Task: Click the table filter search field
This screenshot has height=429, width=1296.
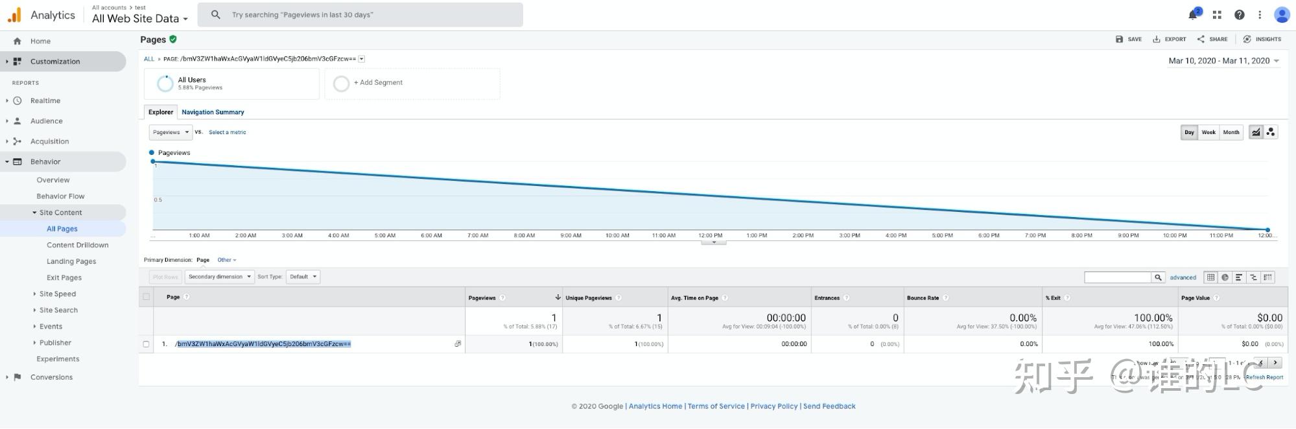Action: click(1118, 277)
